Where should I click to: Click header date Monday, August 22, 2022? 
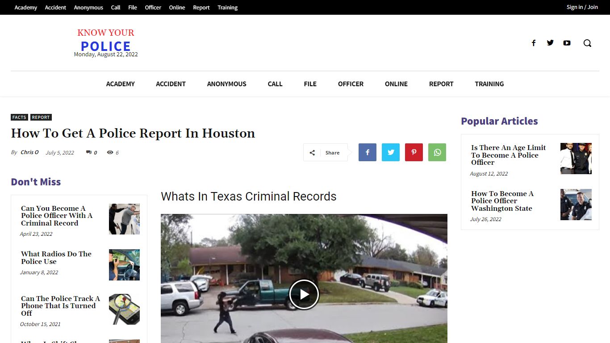106,54
